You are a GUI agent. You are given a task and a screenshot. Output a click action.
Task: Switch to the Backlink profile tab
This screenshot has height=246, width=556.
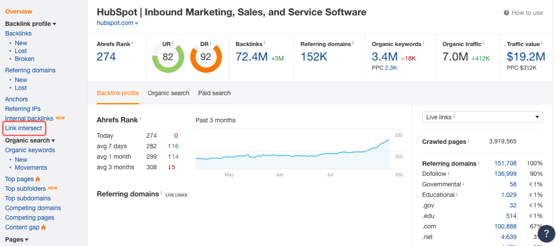118,93
